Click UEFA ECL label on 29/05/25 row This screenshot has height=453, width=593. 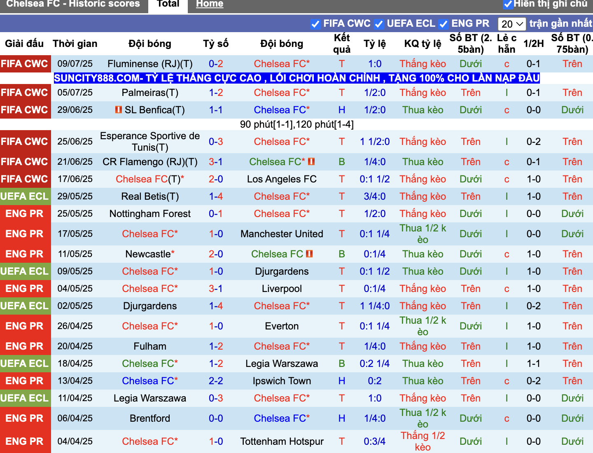point(25,196)
